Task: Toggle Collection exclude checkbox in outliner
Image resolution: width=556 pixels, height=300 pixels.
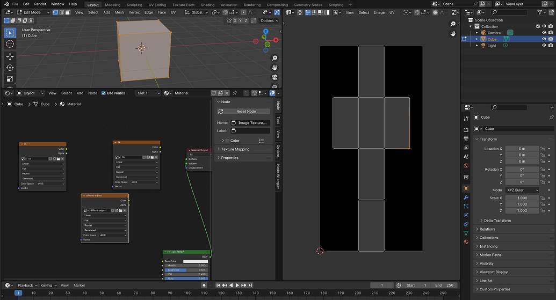Action: (538, 26)
